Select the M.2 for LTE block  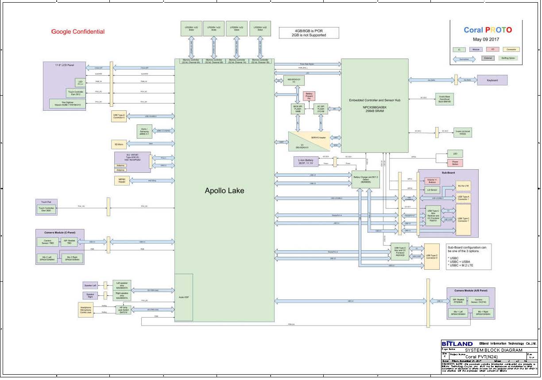coord(464,185)
